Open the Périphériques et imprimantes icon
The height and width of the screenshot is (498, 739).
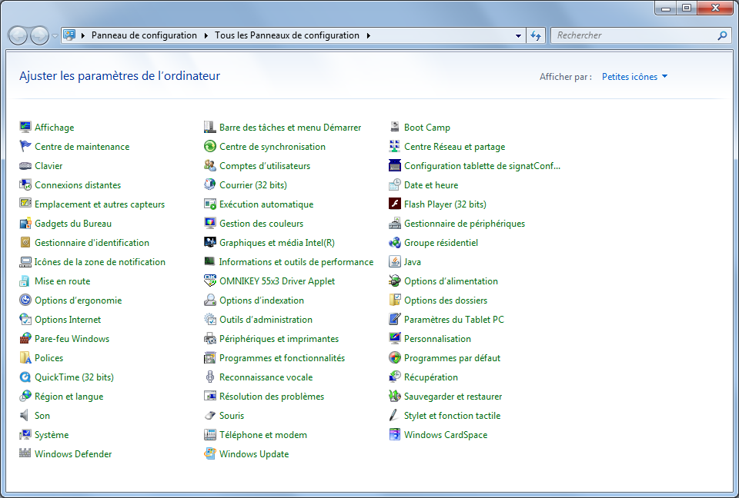click(x=209, y=339)
